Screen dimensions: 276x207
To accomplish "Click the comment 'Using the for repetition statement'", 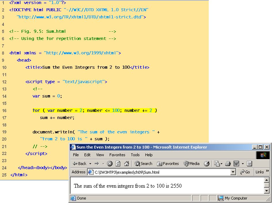I will pos(63,39).
